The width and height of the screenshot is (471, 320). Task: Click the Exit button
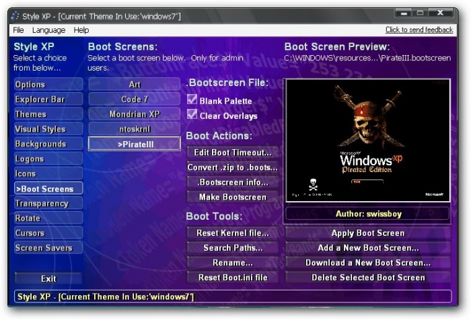tap(48, 278)
